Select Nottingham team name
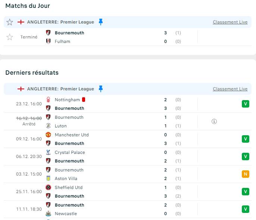 tap(67, 100)
